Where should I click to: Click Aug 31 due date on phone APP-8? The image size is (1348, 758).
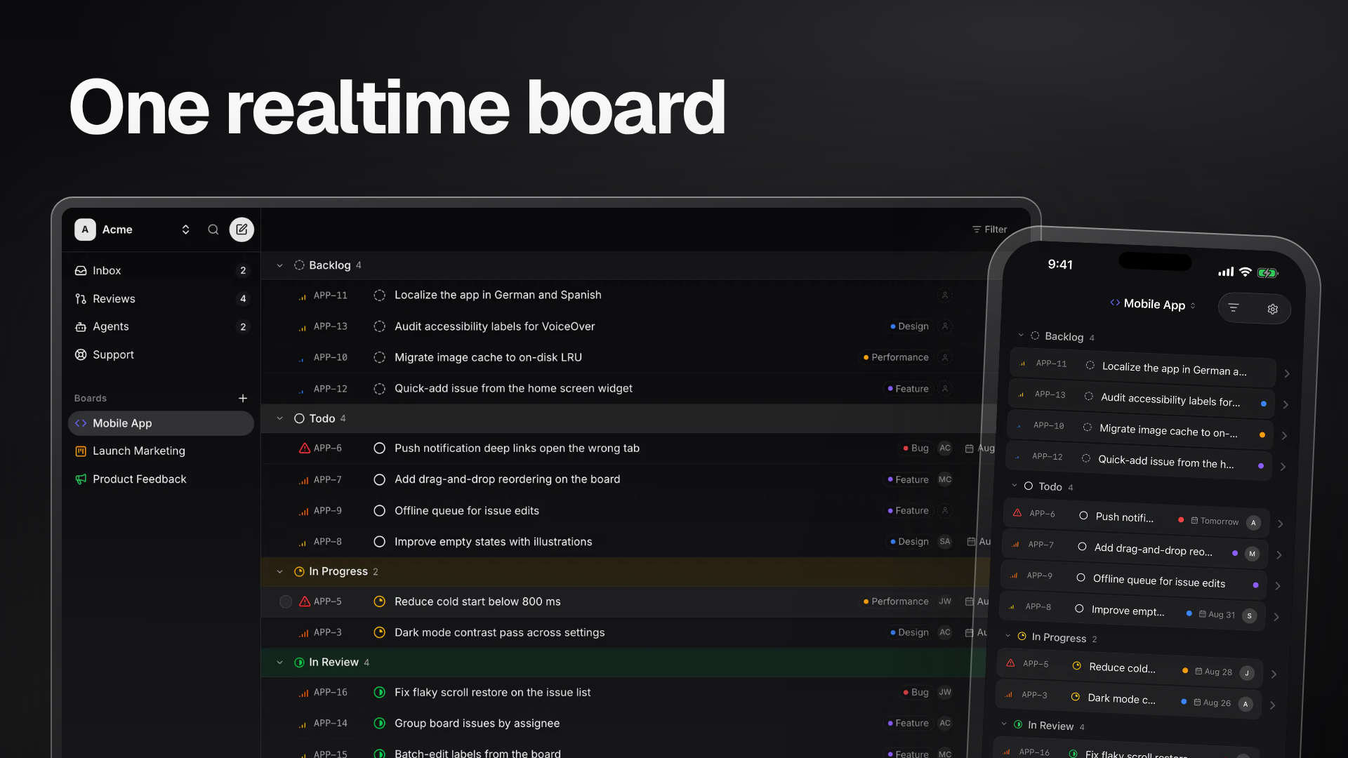coord(1217,614)
